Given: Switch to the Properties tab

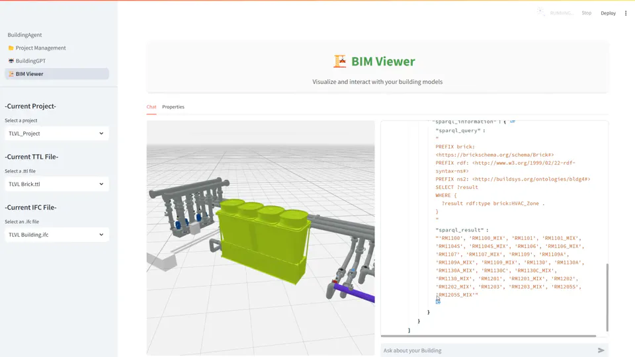Looking at the screenshot, I should point(173,107).
